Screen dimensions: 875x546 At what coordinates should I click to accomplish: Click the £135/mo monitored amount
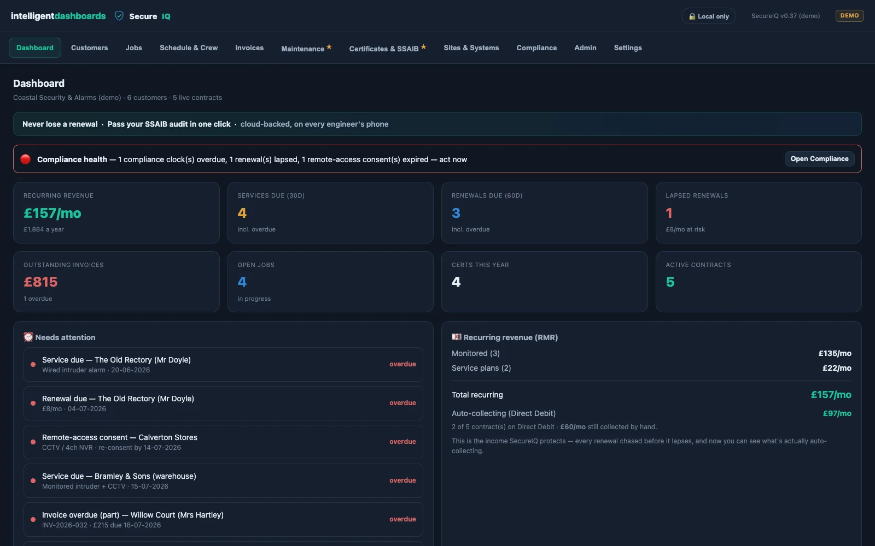coord(835,353)
